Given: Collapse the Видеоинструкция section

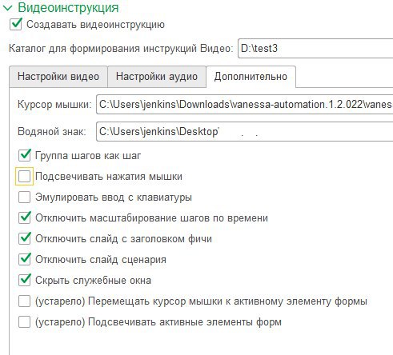Looking at the screenshot, I should click(7, 8).
